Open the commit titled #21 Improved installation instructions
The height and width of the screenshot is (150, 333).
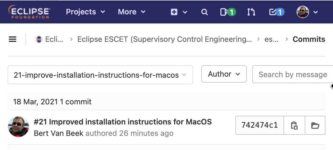(123, 122)
